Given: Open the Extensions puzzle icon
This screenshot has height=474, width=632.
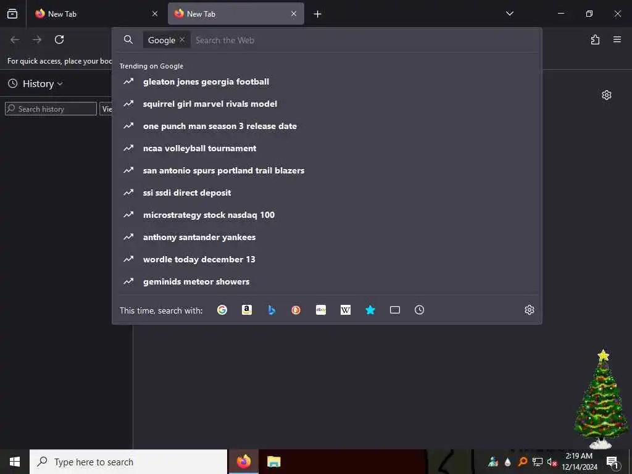Looking at the screenshot, I should (x=595, y=39).
